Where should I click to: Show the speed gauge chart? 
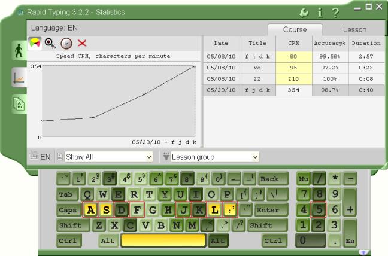35,43
